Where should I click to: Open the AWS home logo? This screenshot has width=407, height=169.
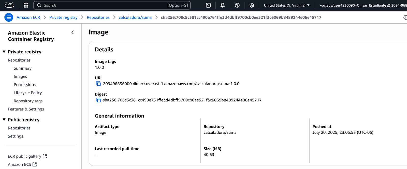pyautogui.click(x=9, y=5)
